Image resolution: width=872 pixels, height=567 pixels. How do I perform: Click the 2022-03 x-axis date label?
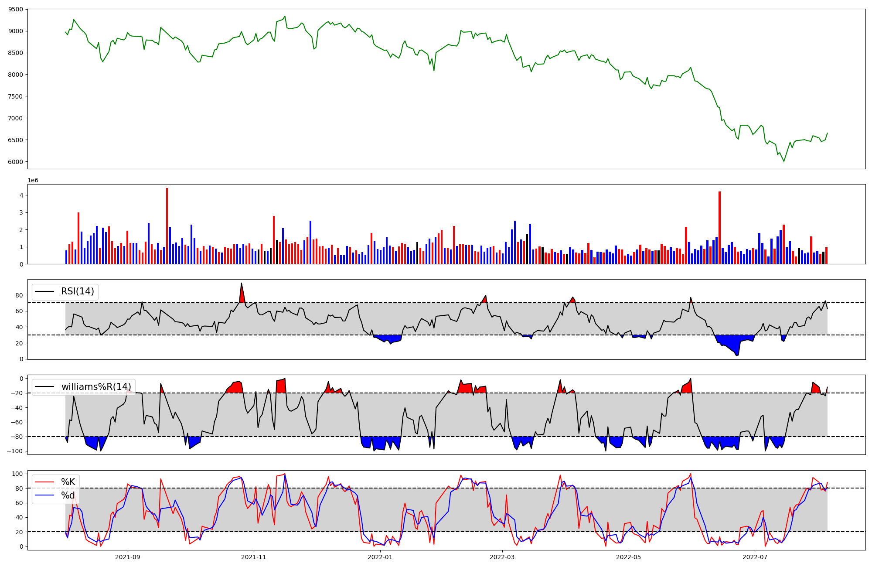[x=503, y=557]
